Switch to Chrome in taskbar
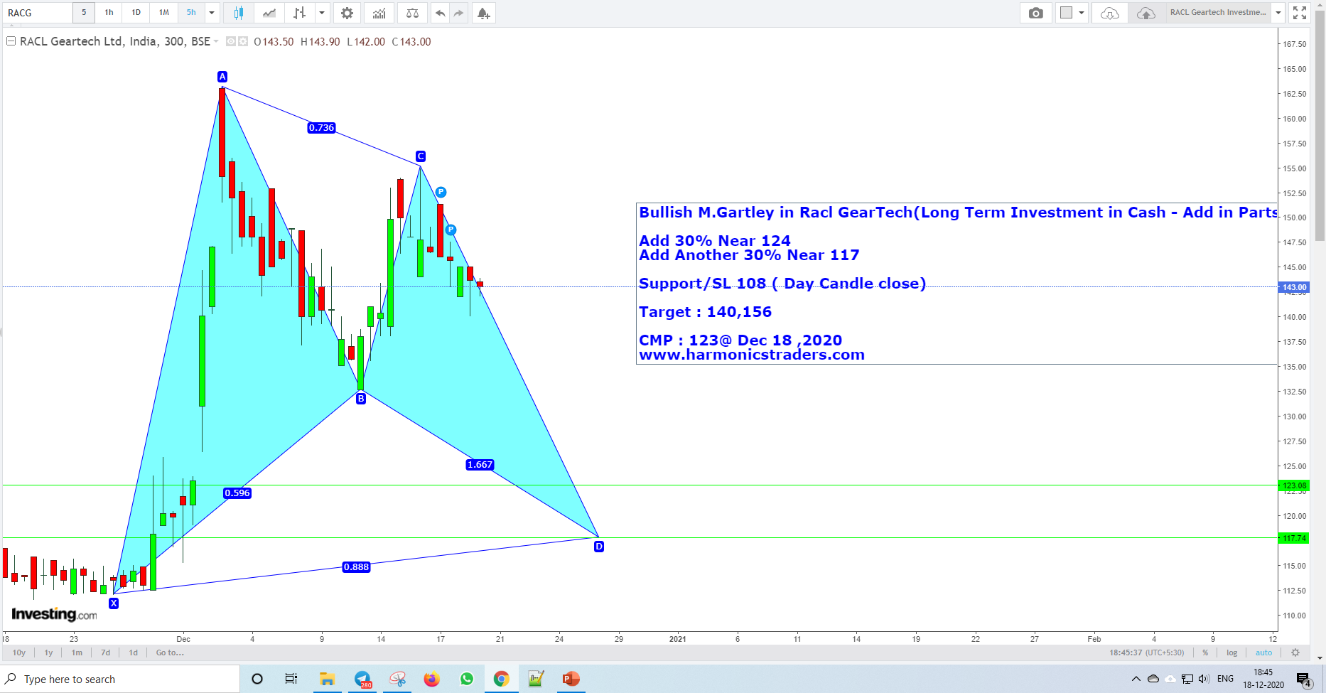Screen dimensions: 1326x693 502,679
